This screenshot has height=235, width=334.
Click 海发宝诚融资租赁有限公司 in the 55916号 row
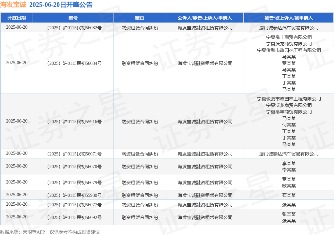(205, 122)
